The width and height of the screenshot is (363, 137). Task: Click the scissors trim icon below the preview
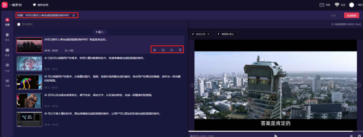click(x=351, y=136)
